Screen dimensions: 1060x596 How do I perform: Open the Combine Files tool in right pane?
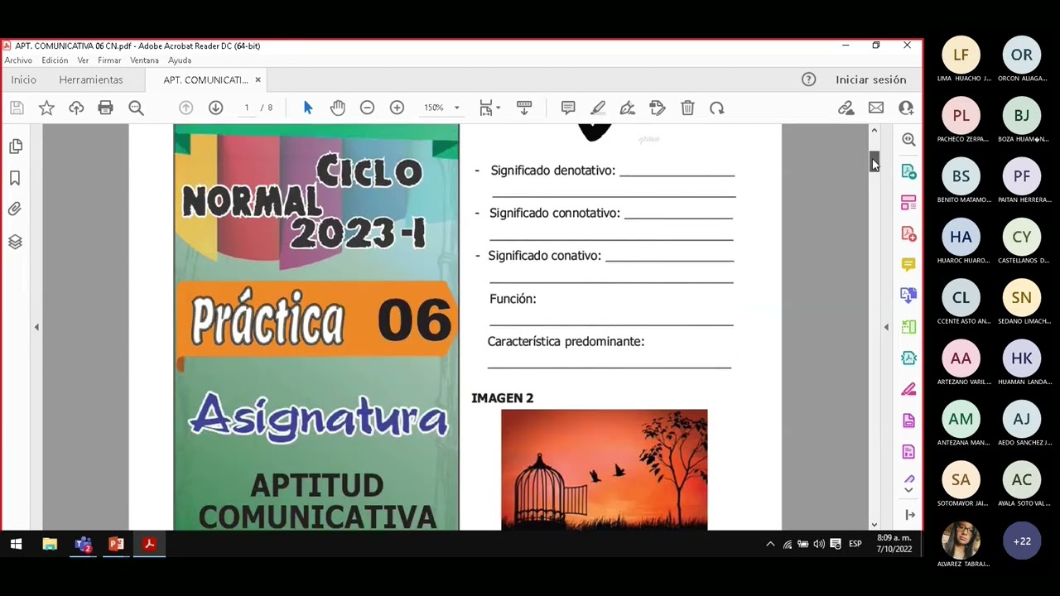click(x=908, y=296)
